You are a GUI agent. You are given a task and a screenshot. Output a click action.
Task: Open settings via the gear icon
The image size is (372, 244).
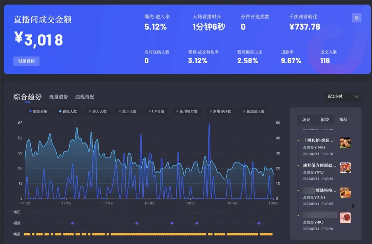(x=356, y=18)
